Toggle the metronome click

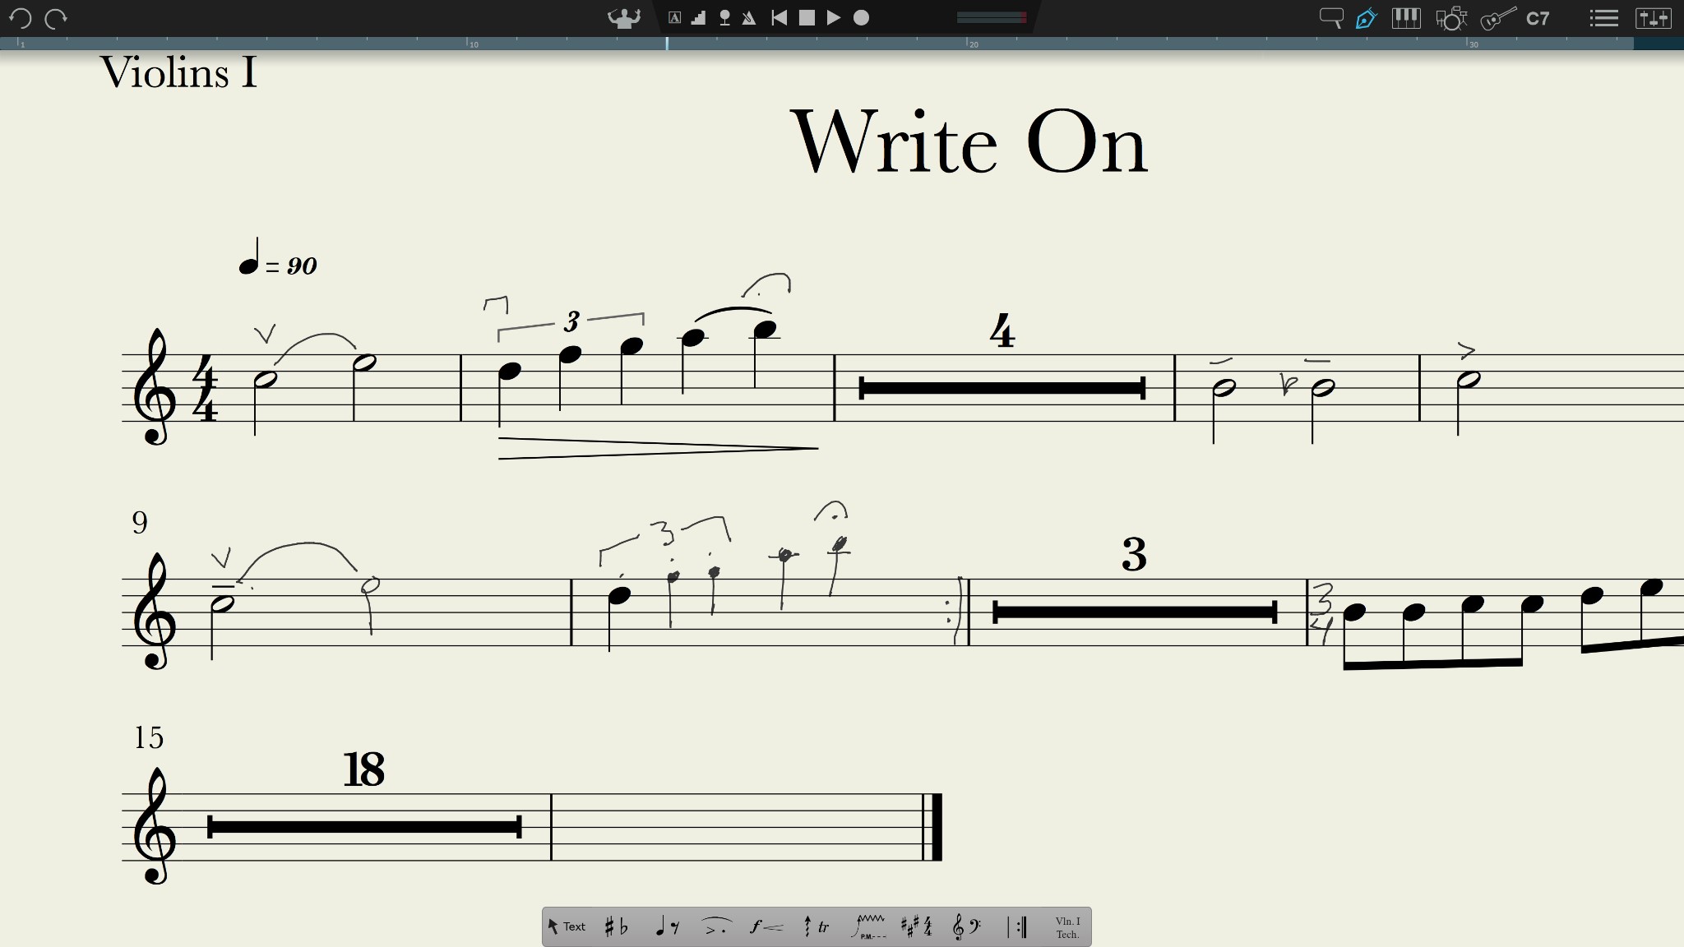click(748, 17)
